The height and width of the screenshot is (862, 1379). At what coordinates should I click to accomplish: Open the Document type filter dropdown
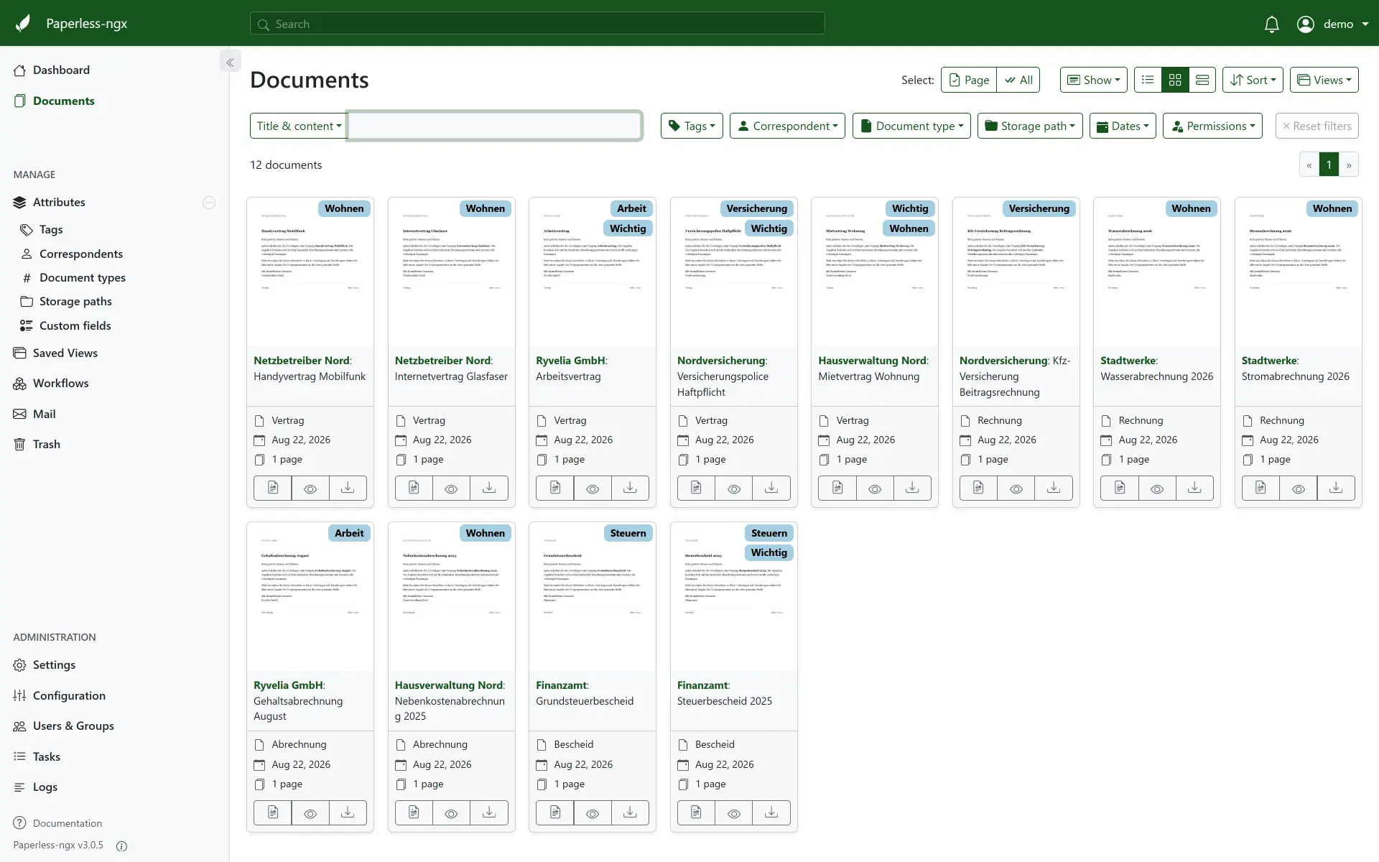tap(912, 126)
